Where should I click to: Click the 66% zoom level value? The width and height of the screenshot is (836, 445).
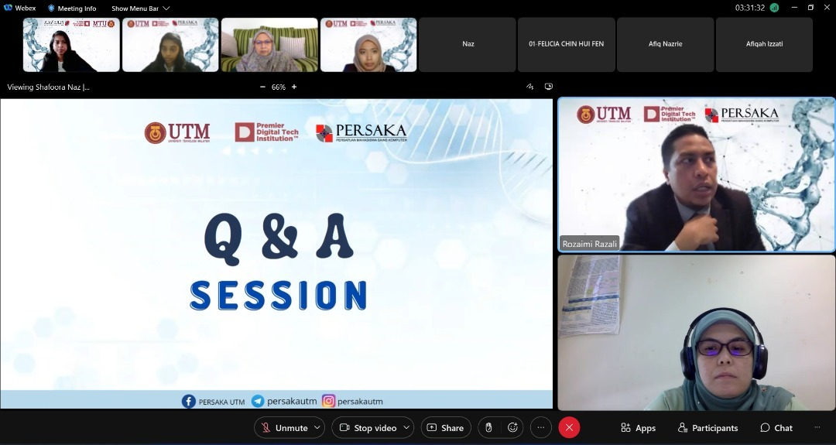279,87
